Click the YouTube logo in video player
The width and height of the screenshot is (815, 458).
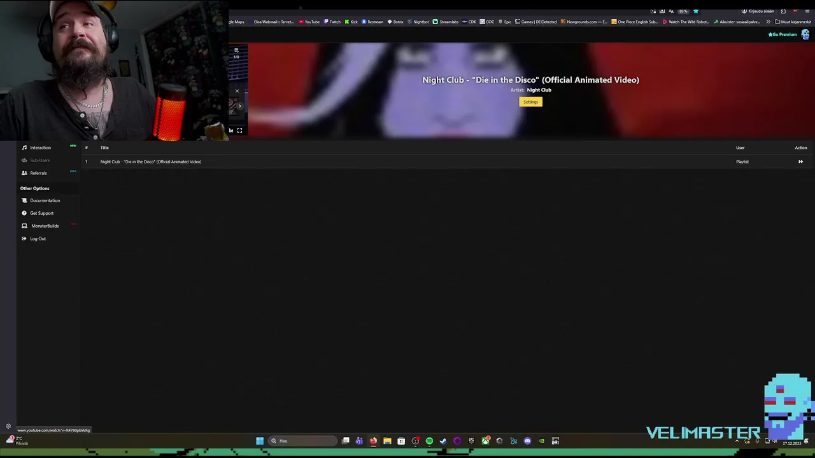pyautogui.click(x=231, y=130)
